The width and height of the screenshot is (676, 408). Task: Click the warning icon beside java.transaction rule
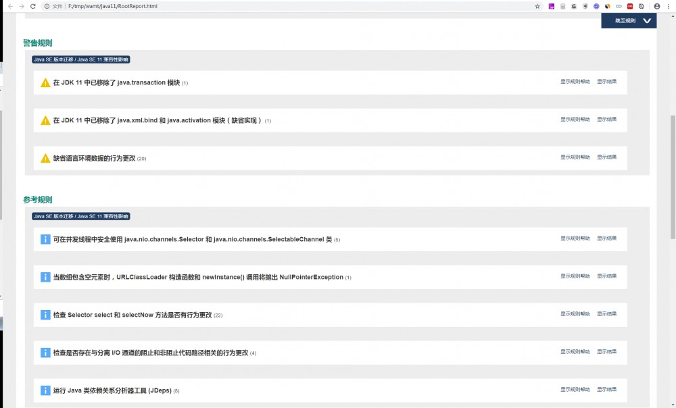45,82
